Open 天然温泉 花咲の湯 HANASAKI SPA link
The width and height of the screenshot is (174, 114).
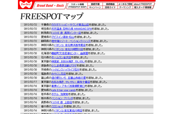[72, 29]
